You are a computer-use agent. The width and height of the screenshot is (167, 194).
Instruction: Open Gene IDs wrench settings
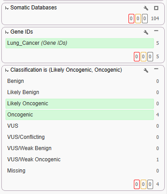[x=146, y=32]
